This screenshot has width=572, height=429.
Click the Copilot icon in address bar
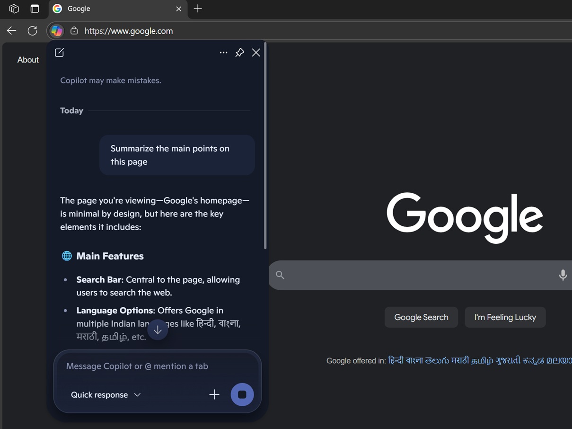[x=57, y=31]
